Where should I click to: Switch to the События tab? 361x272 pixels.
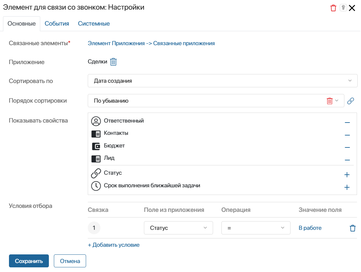57,24
